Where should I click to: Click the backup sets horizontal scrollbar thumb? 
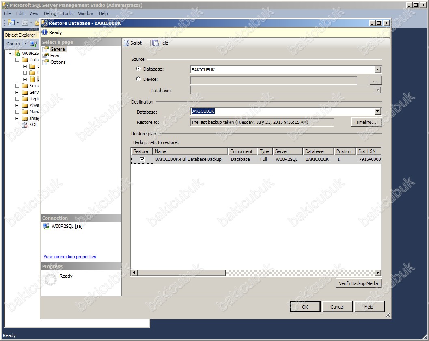tap(181, 272)
